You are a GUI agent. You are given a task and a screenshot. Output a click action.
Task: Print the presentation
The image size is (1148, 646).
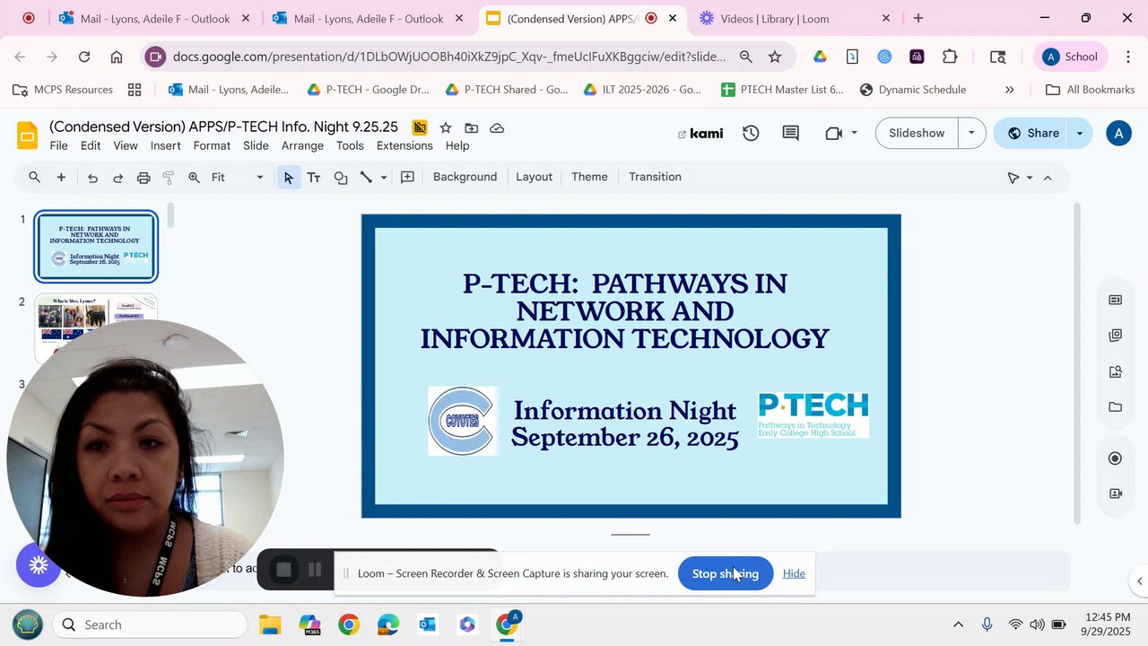pos(143,178)
